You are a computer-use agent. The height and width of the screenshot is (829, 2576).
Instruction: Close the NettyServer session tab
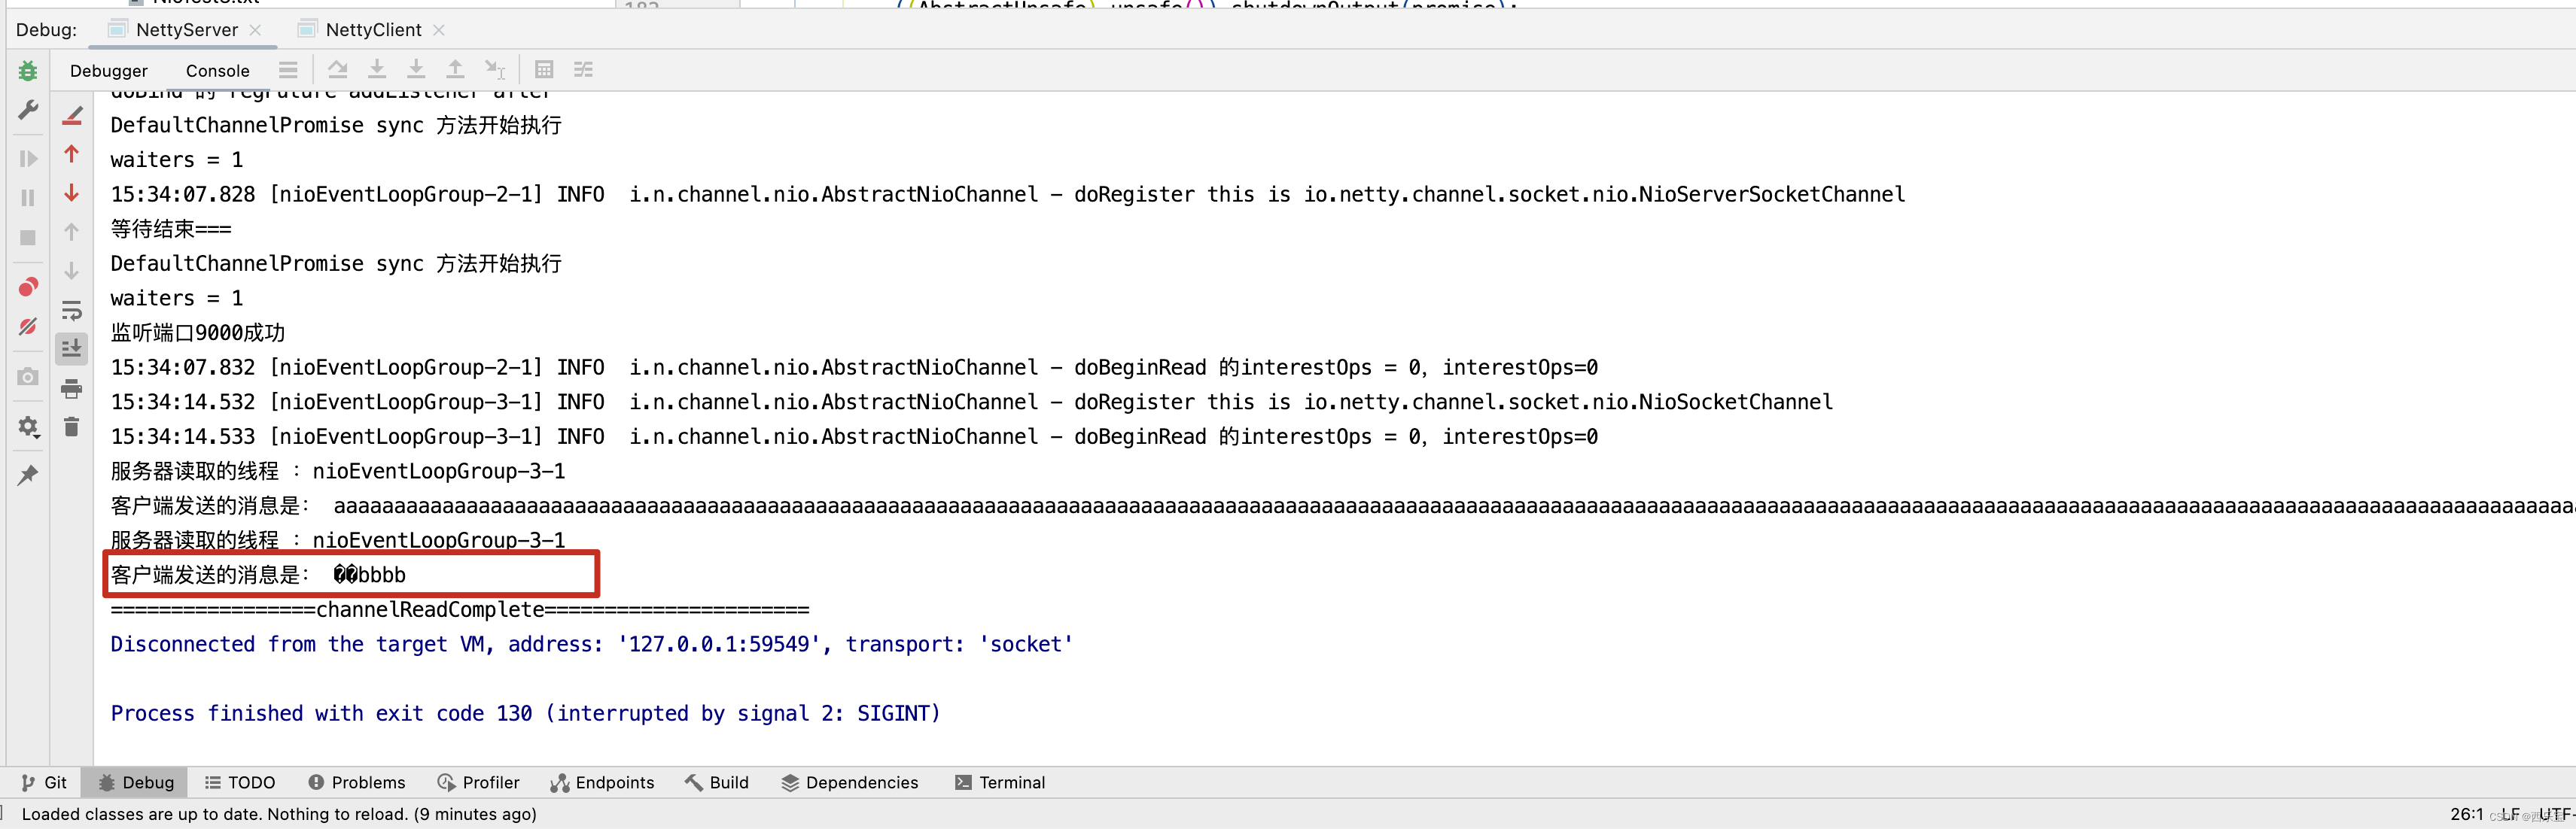pos(255,30)
